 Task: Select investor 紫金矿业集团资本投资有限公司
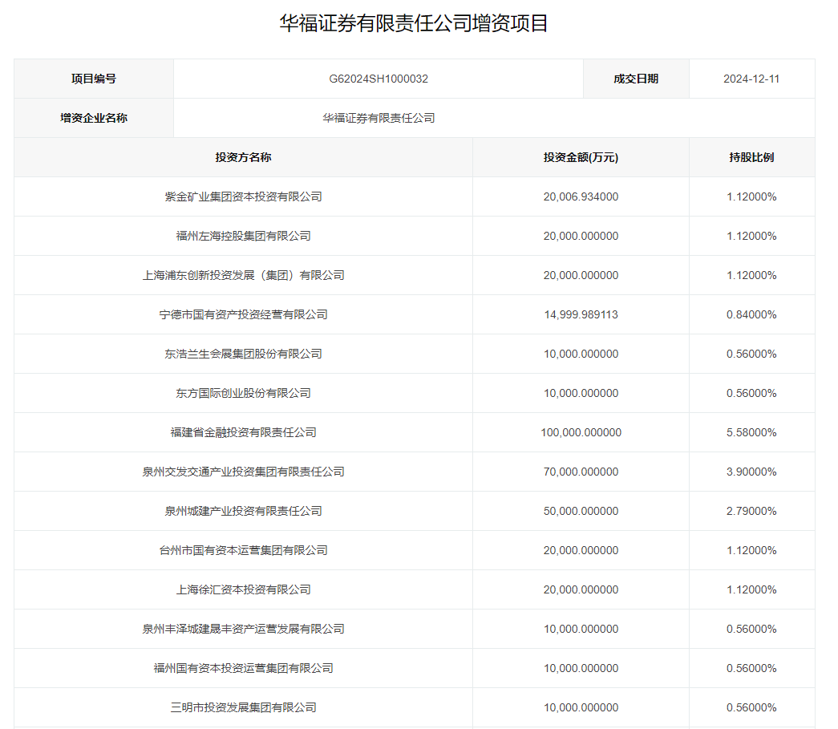click(x=243, y=196)
